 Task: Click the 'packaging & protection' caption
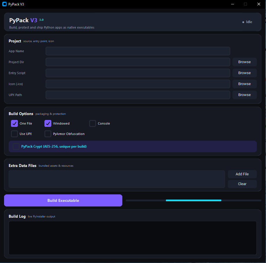click(x=50, y=114)
